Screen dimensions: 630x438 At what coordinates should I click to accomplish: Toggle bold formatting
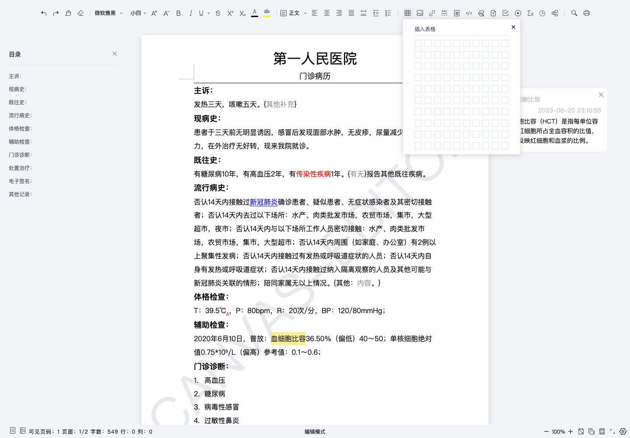[178, 13]
